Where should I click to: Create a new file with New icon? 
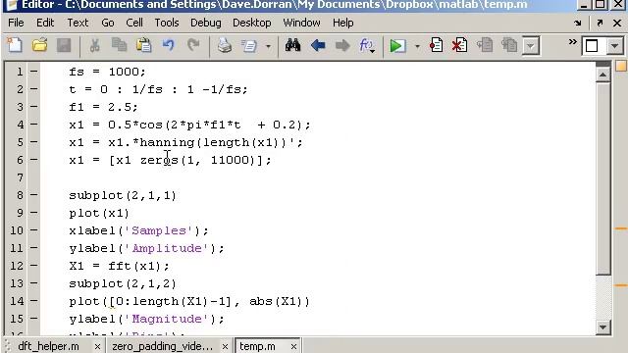pyautogui.click(x=15, y=45)
